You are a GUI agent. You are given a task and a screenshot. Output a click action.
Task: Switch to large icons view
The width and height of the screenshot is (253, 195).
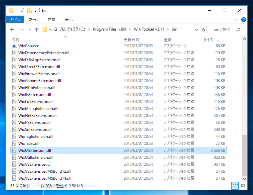(x=242, y=186)
